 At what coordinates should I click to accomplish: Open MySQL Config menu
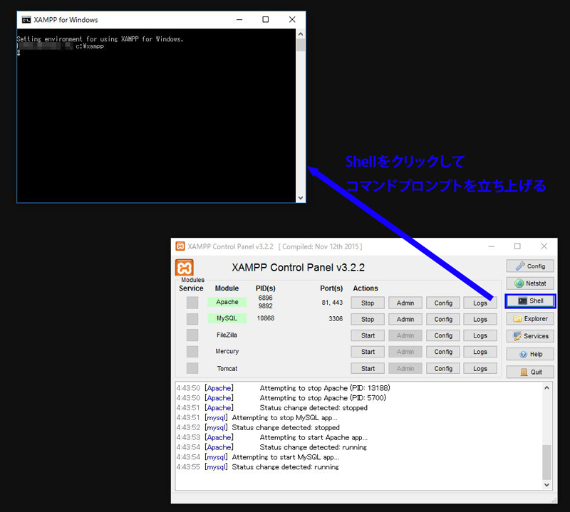(x=443, y=320)
